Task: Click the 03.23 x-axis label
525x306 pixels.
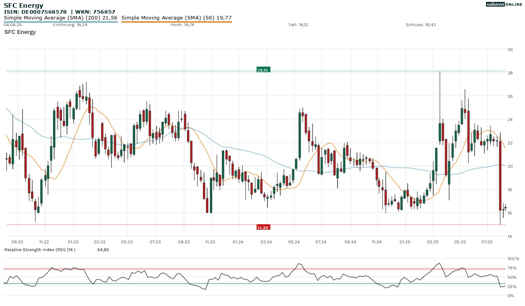Action: (100, 242)
